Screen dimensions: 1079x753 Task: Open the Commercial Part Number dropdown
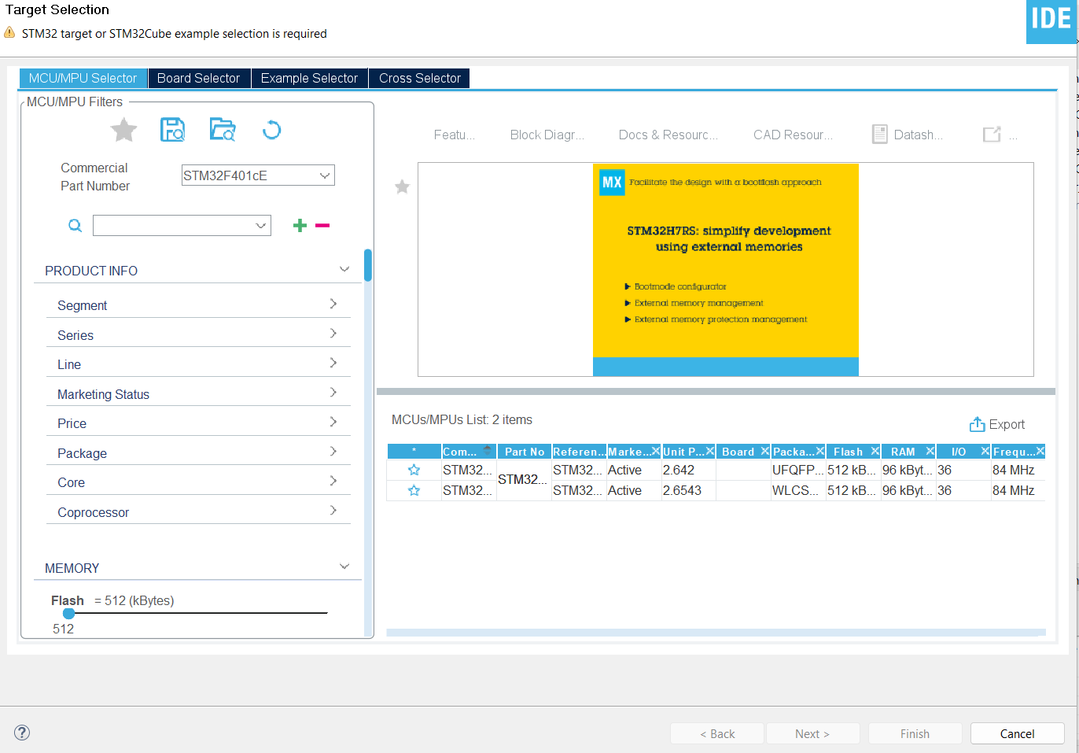[325, 175]
